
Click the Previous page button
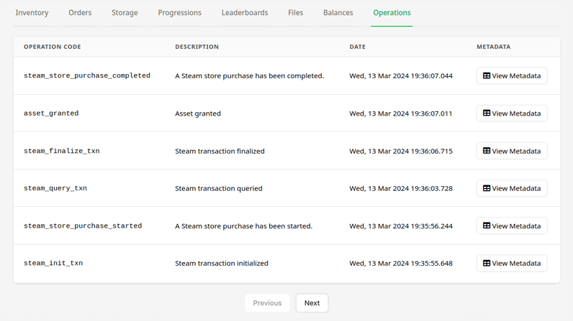[267, 303]
